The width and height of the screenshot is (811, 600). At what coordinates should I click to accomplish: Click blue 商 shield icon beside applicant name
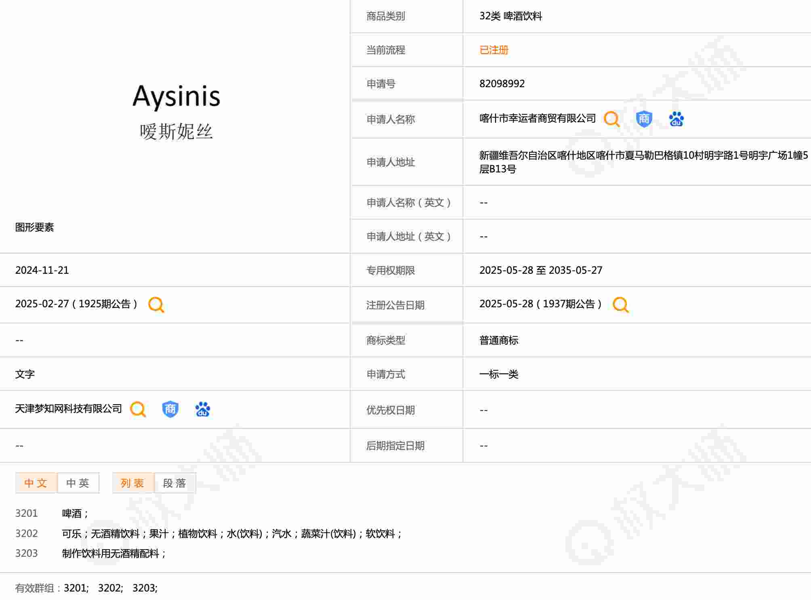[x=644, y=119]
